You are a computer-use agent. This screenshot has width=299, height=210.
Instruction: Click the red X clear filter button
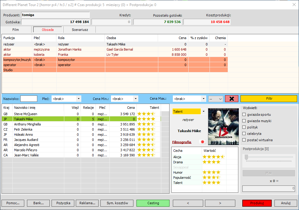pos(232,99)
